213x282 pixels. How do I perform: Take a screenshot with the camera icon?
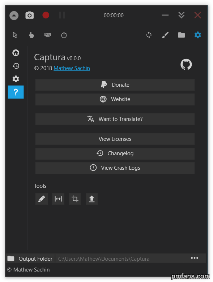coord(30,15)
